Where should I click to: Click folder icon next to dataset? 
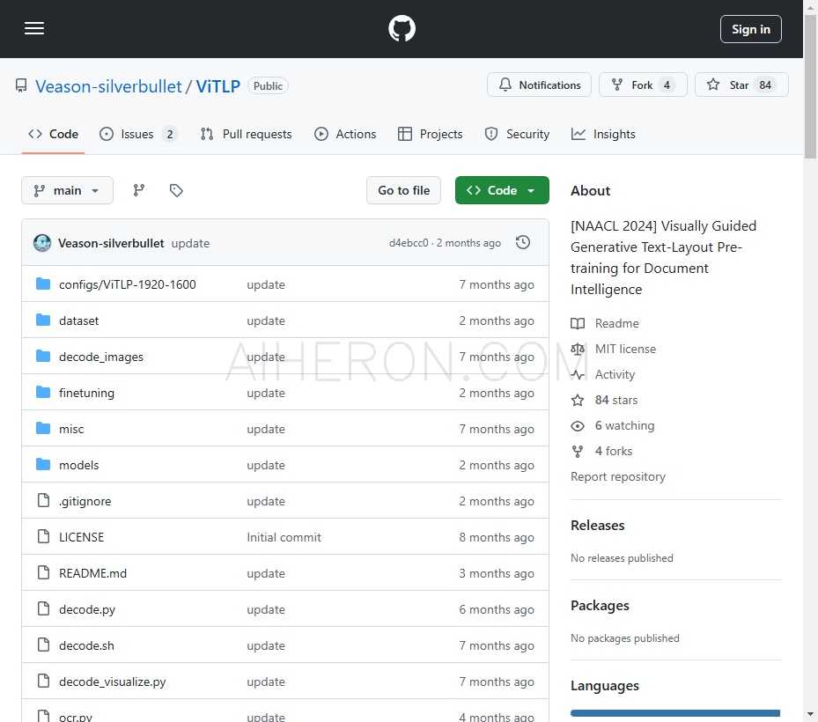pos(43,320)
